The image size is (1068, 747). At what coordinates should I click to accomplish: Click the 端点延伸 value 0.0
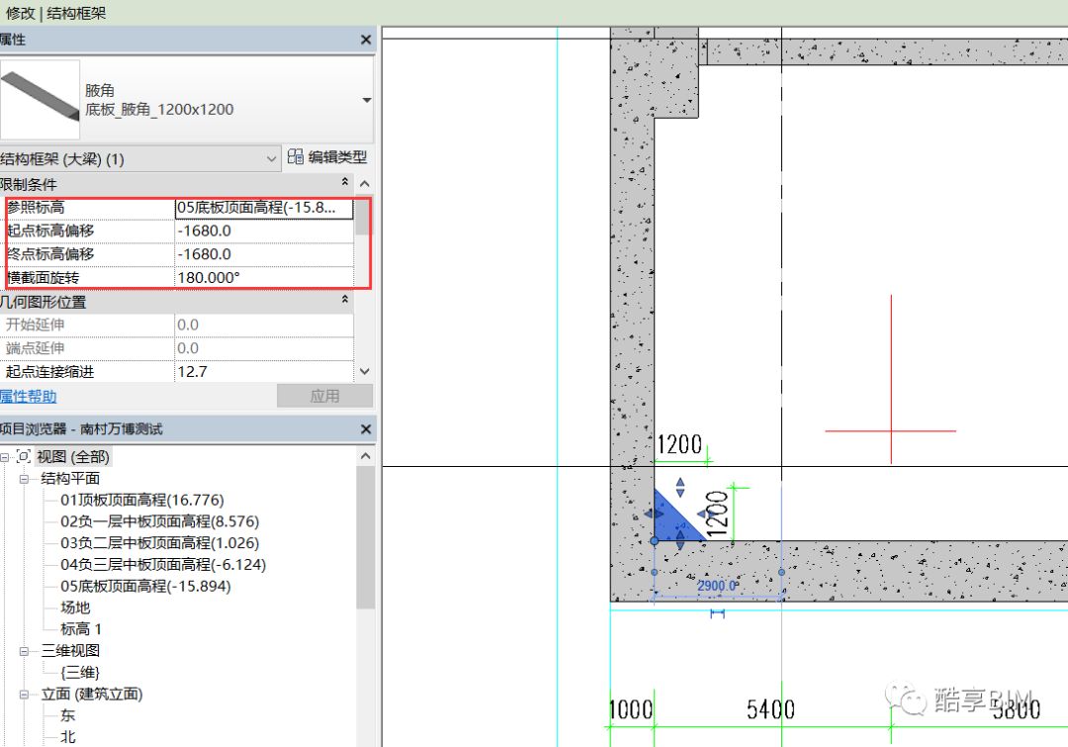point(264,348)
